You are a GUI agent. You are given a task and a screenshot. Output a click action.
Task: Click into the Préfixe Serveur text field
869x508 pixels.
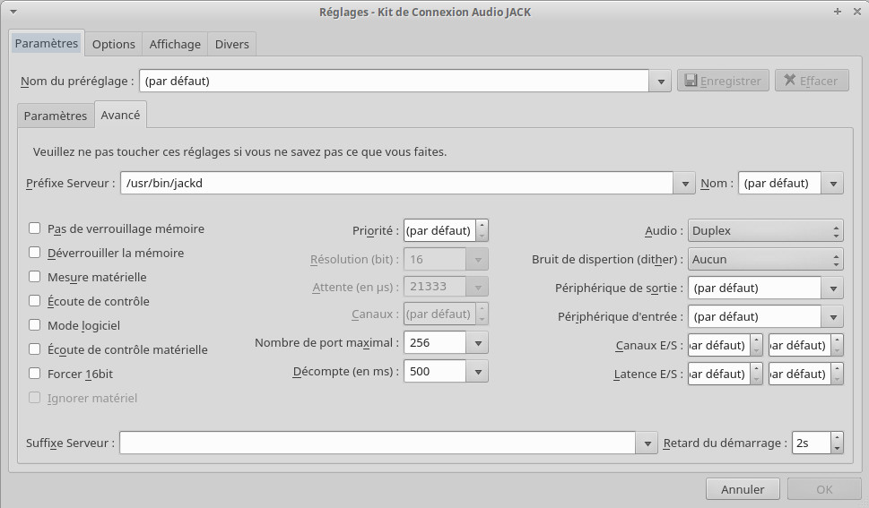[x=396, y=184]
